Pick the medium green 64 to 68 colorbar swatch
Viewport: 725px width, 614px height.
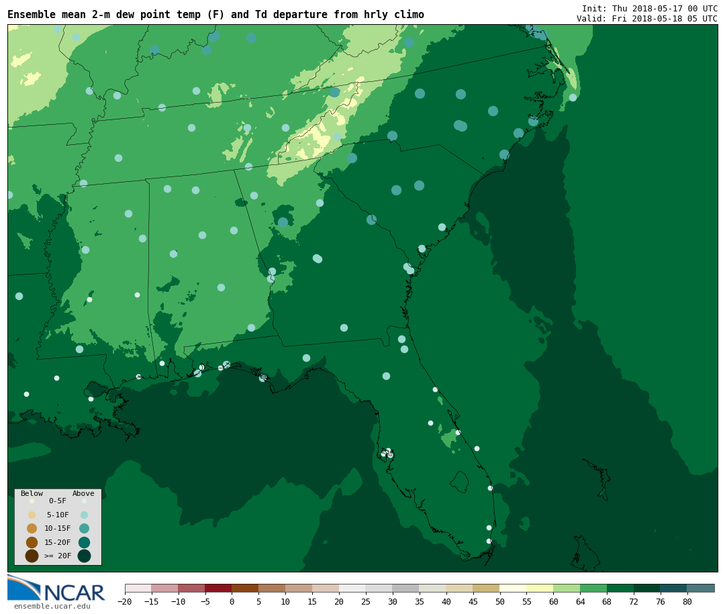[x=594, y=588]
